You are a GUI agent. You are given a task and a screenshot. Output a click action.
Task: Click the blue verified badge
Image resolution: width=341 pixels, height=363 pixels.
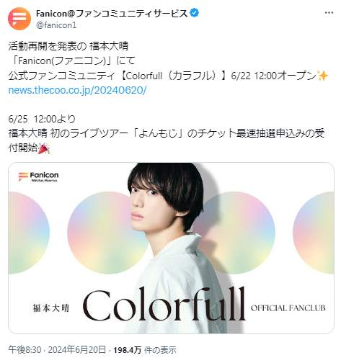(194, 13)
